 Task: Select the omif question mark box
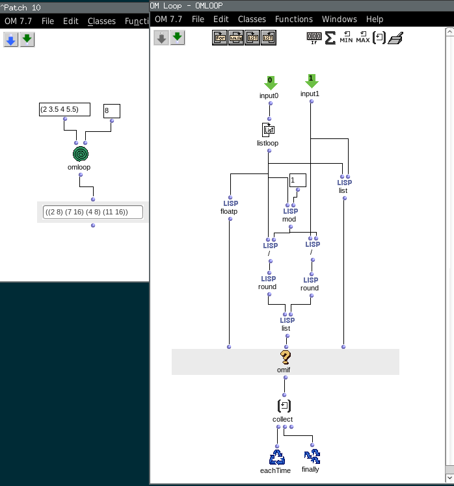pos(286,357)
